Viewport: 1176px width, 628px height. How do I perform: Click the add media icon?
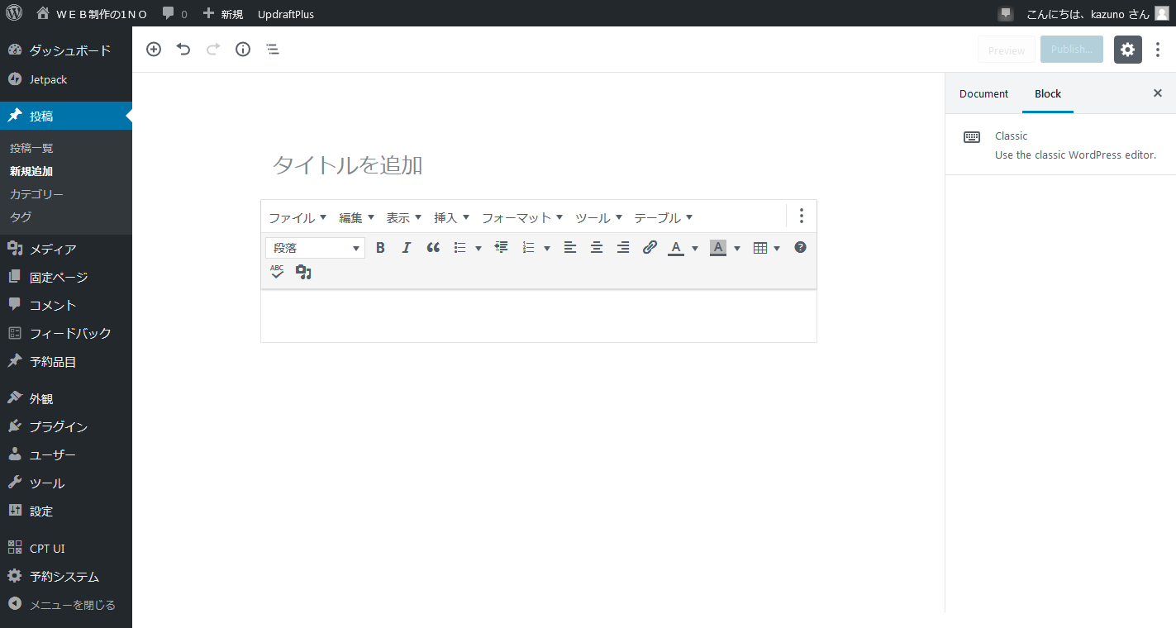303,272
